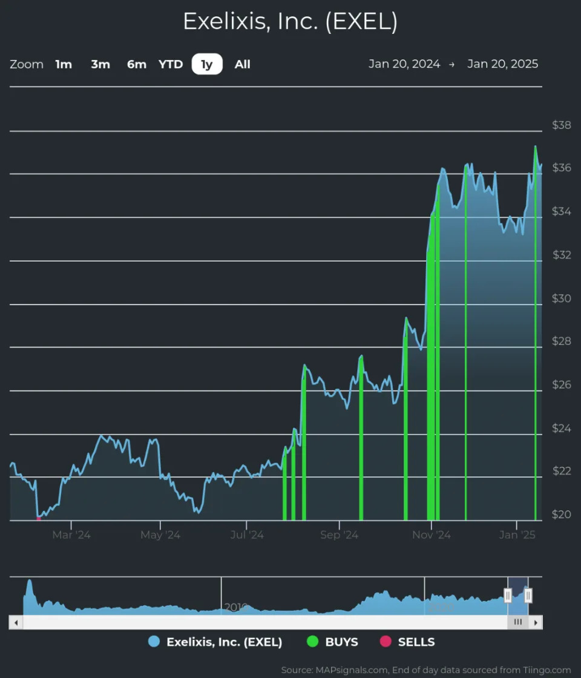The height and width of the screenshot is (678, 581).
Task: Click the $22 price axis label
Action: click(561, 471)
